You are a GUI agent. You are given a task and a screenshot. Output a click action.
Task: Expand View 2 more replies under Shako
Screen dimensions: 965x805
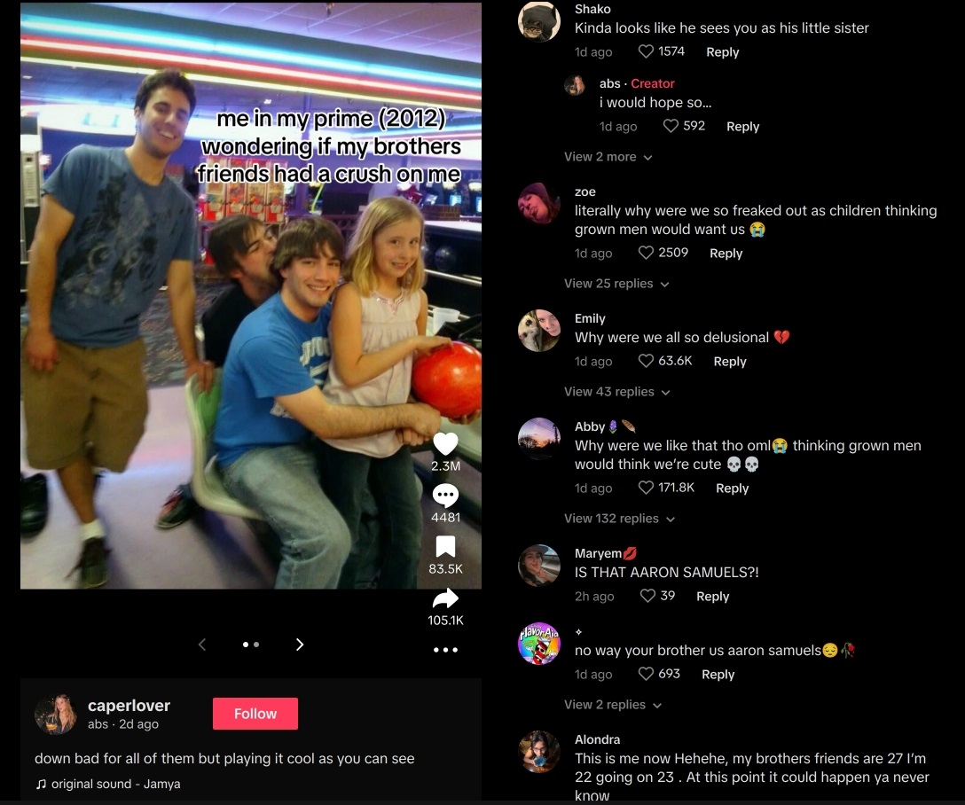(608, 157)
